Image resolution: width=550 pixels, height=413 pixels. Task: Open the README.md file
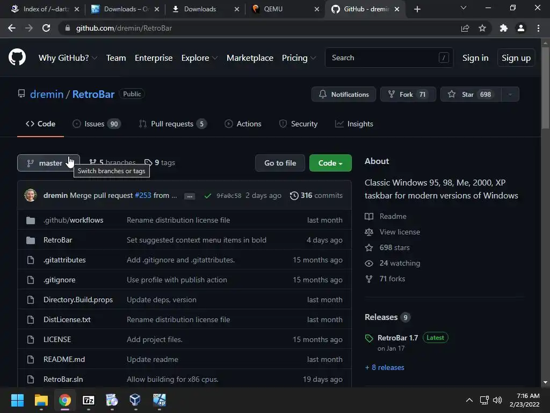64,359
